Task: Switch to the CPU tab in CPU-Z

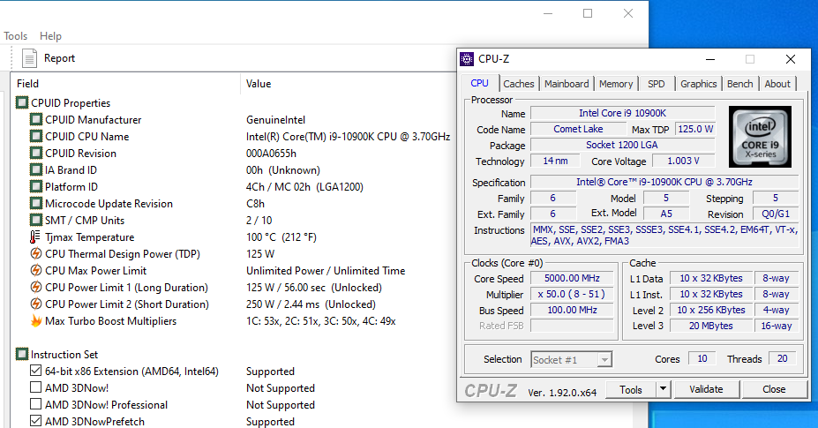Action: [x=479, y=83]
